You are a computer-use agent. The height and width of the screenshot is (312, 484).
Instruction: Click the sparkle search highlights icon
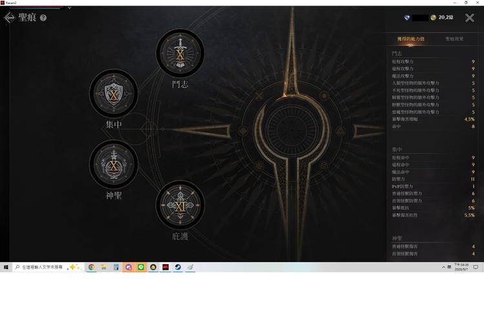[74, 267]
